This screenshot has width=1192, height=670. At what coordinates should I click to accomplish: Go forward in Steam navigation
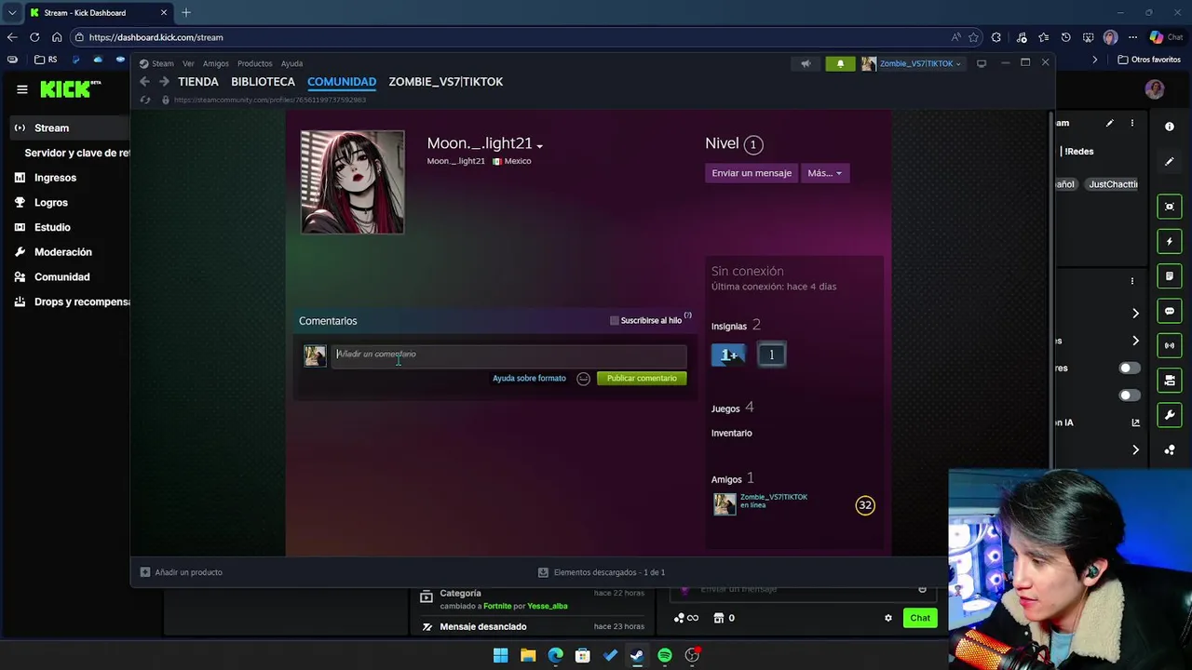[164, 82]
